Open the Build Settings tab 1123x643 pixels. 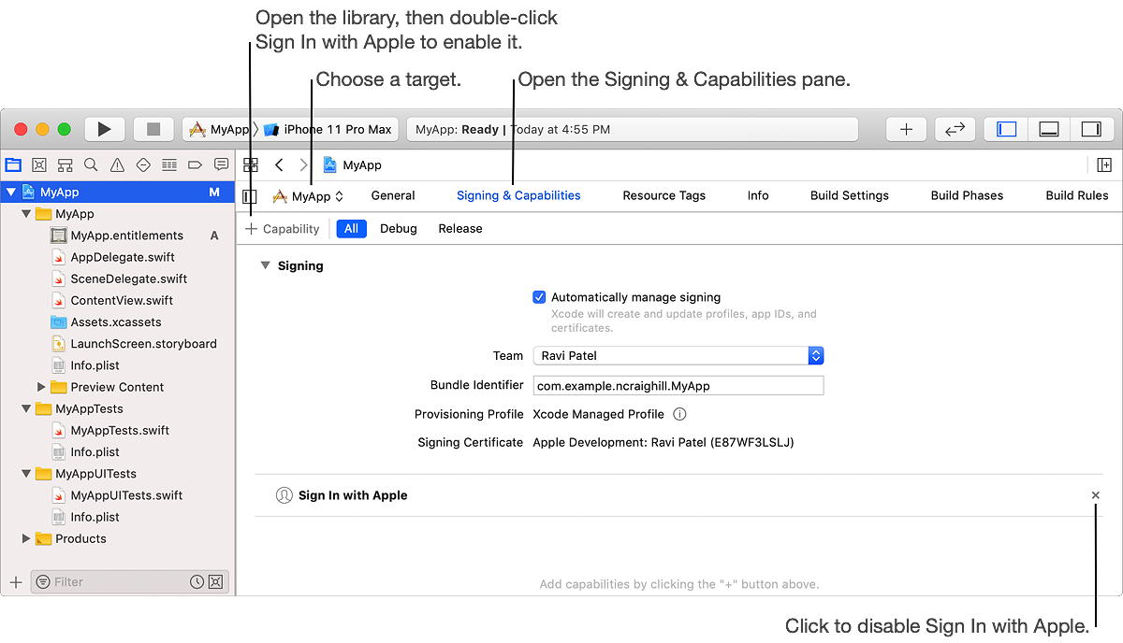[850, 195]
